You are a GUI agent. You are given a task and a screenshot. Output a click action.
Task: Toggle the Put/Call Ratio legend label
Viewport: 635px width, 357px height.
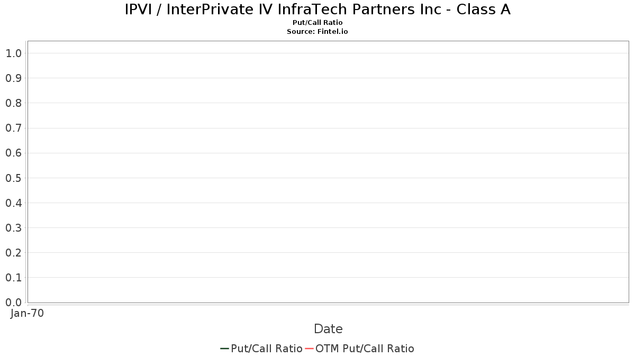coord(266,349)
